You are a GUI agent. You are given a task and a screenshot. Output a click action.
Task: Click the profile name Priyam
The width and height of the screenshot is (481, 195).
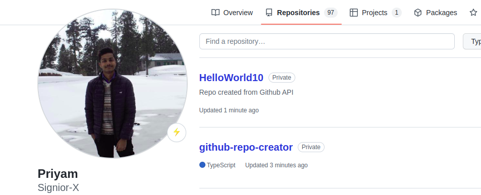(x=58, y=174)
